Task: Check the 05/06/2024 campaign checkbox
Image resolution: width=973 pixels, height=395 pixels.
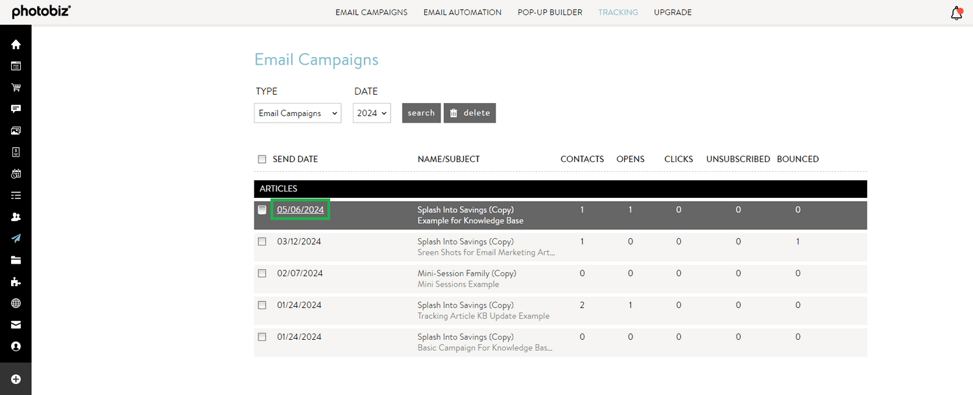Action: pos(262,209)
